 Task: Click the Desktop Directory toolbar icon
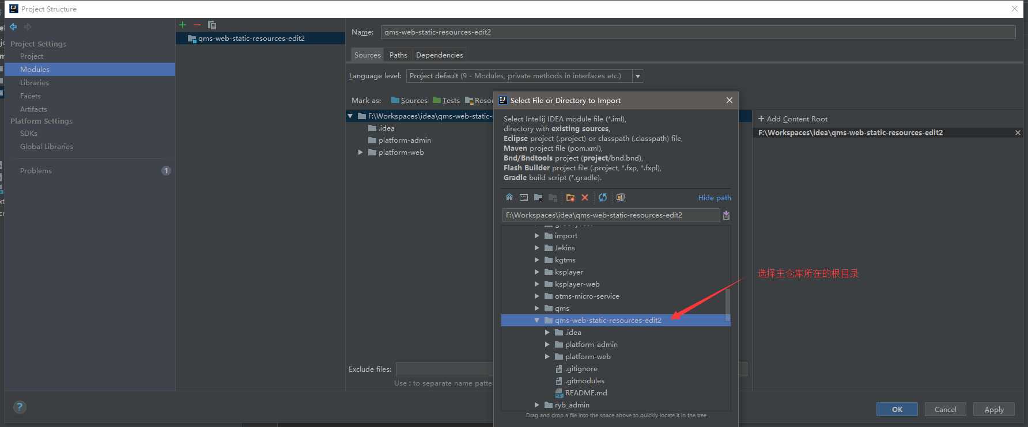click(524, 197)
